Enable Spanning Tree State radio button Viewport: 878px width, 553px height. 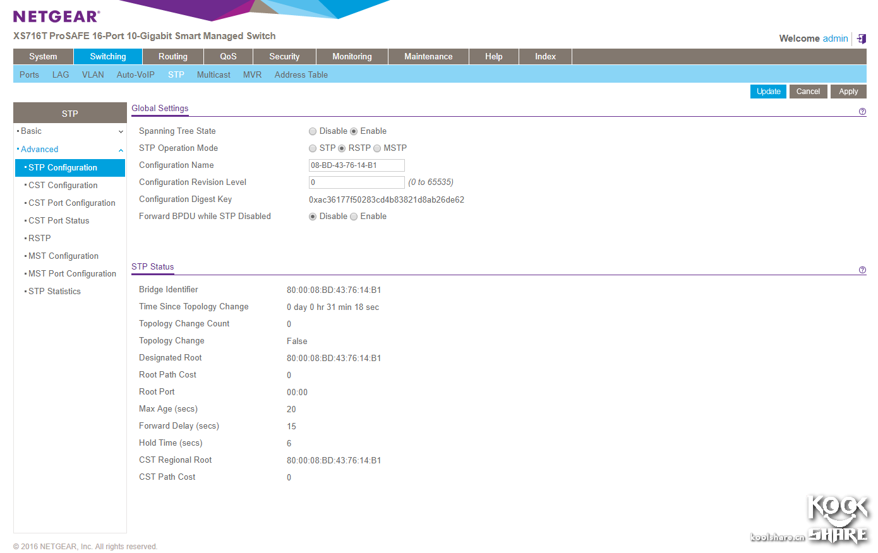pyautogui.click(x=354, y=131)
